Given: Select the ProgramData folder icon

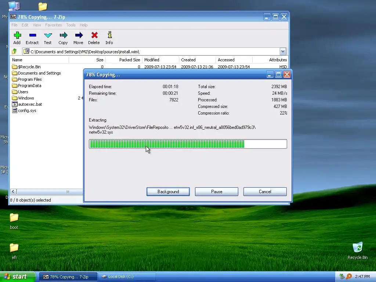Looking at the screenshot, I should [x=15, y=85].
